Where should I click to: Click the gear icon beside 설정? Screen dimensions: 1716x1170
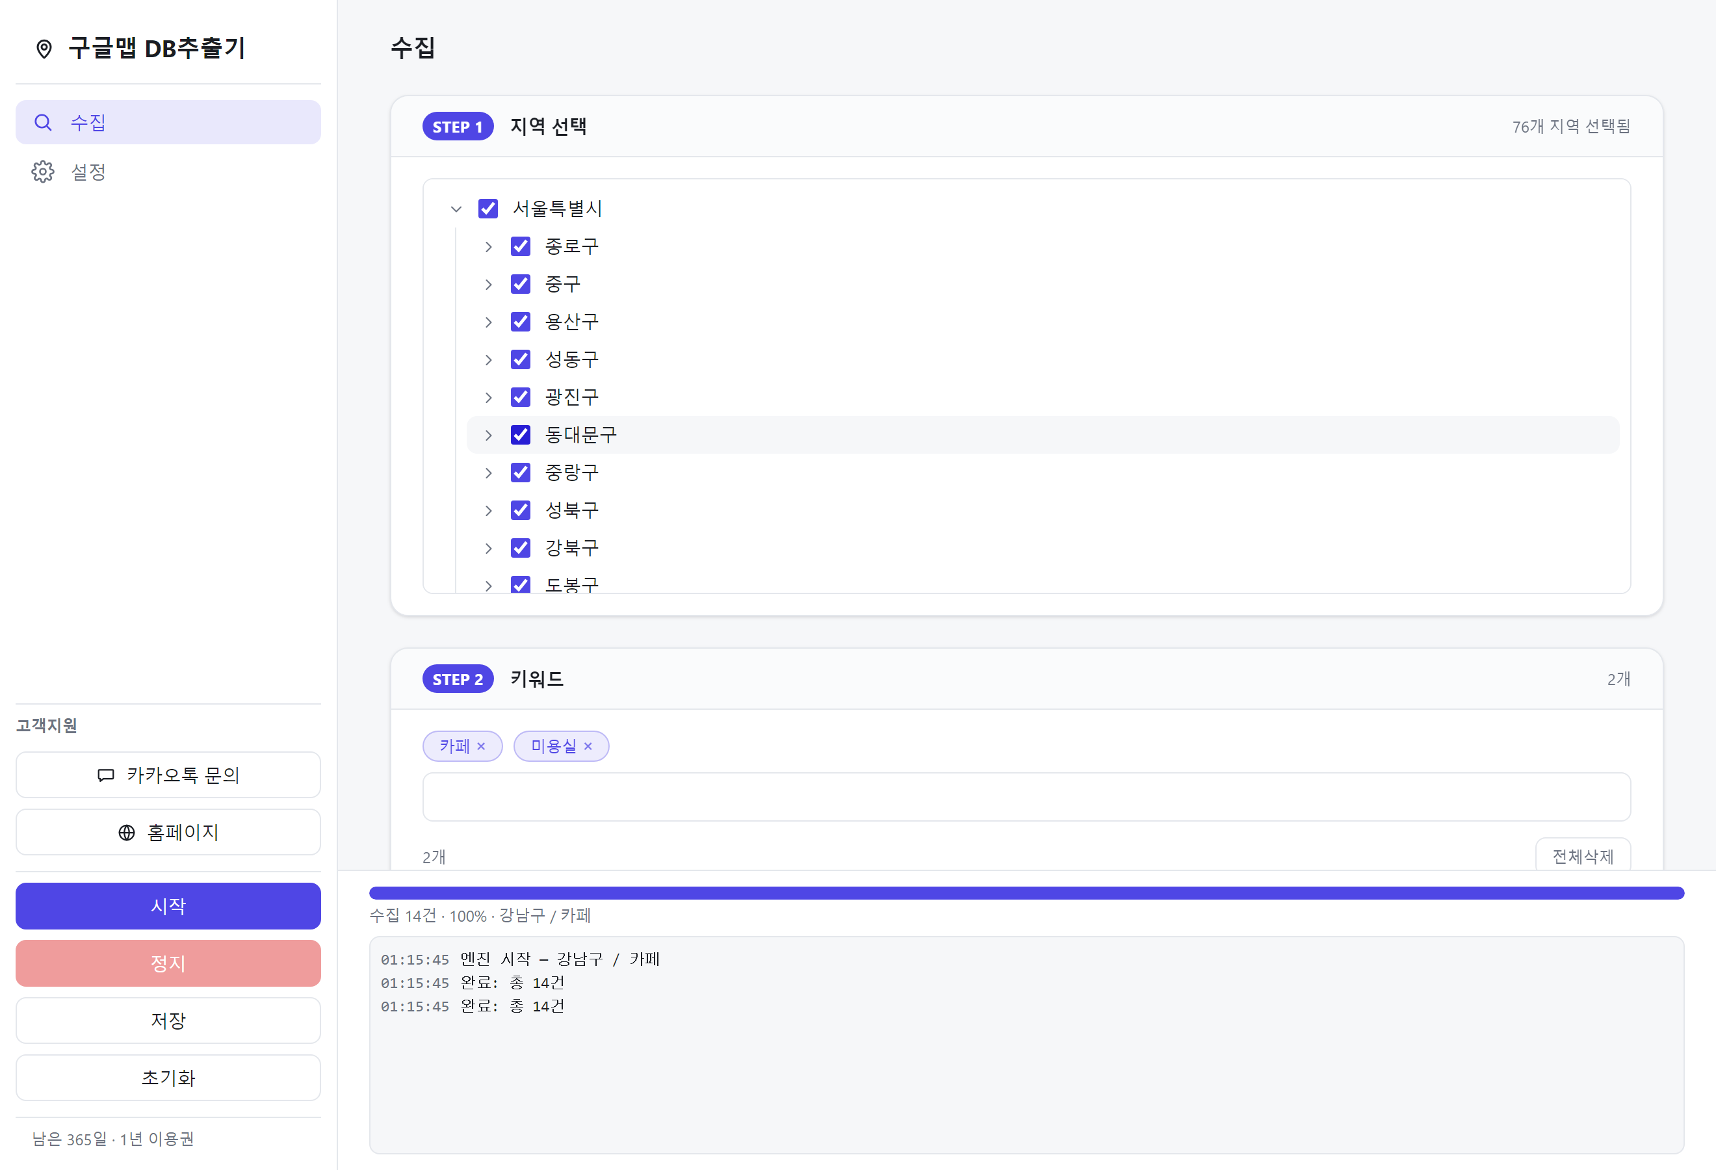coord(43,171)
